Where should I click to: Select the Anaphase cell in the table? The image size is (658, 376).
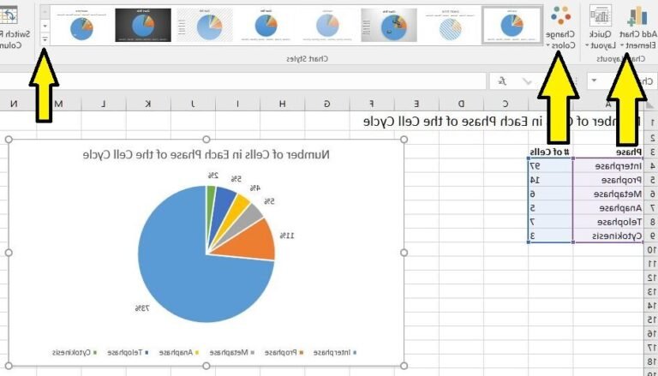607,207
